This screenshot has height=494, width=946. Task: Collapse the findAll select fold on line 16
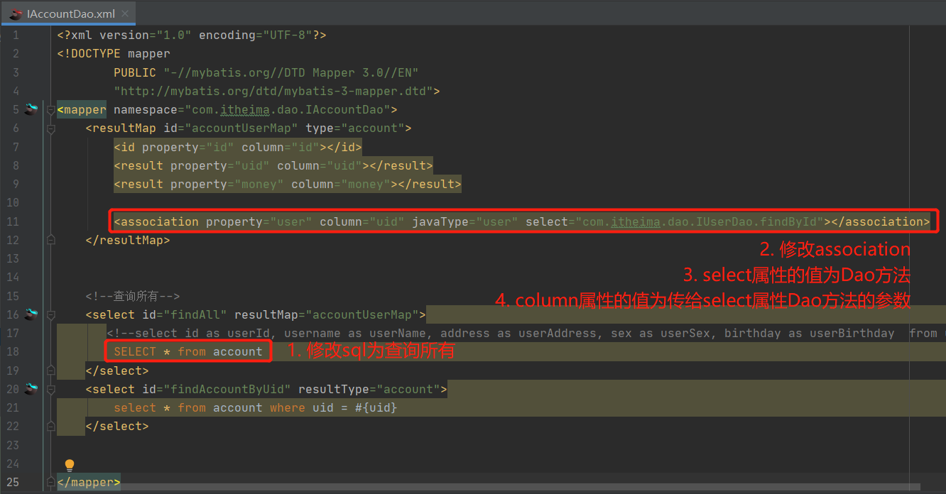[50, 314]
